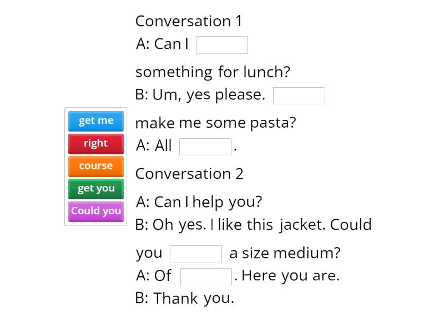Click the empty box after "A: All"
This screenshot has width=444, height=333.
click(205, 147)
